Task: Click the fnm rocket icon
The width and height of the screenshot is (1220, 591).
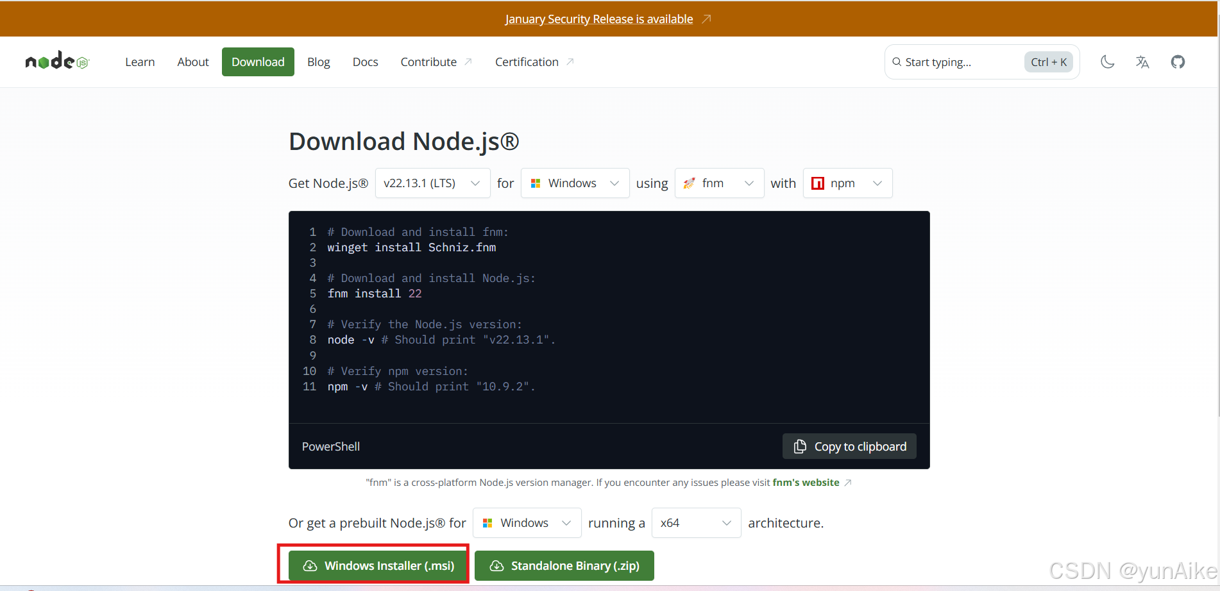Action: click(x=689, y=183)
